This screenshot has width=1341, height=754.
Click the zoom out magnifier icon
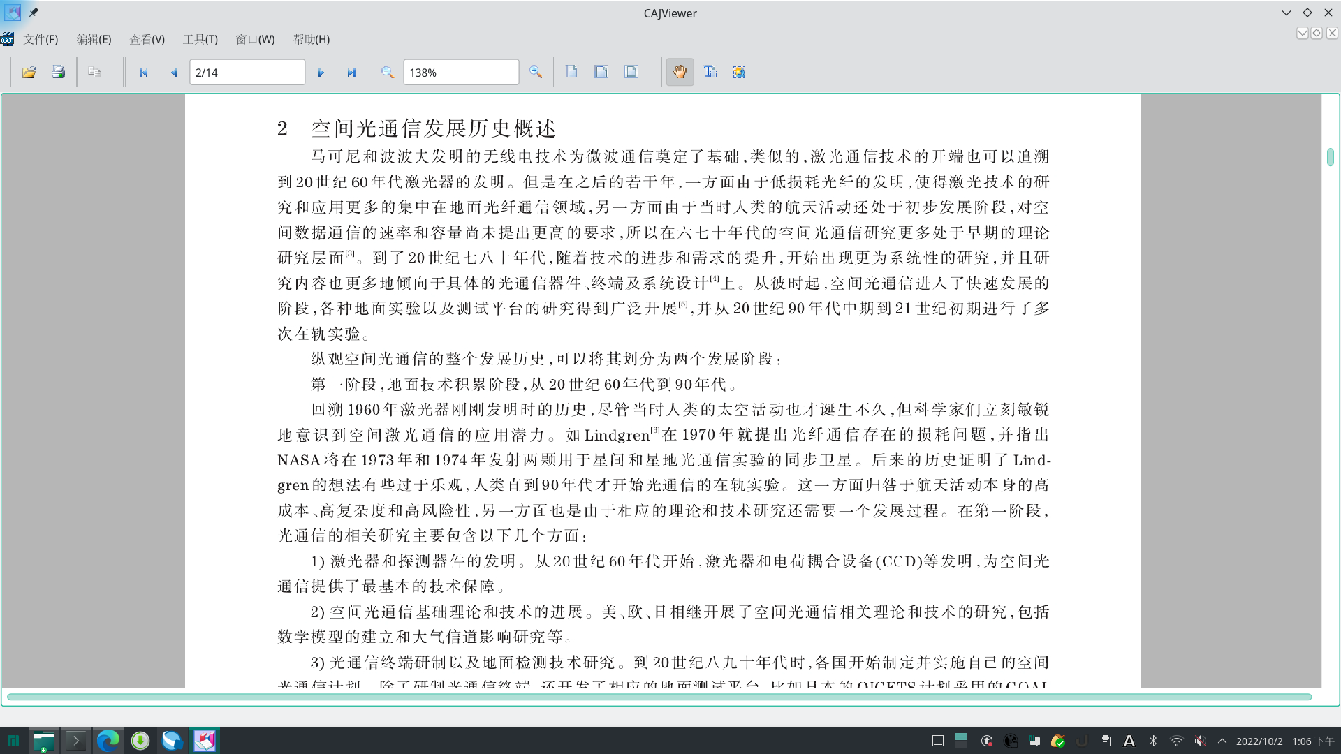point(388,72)
